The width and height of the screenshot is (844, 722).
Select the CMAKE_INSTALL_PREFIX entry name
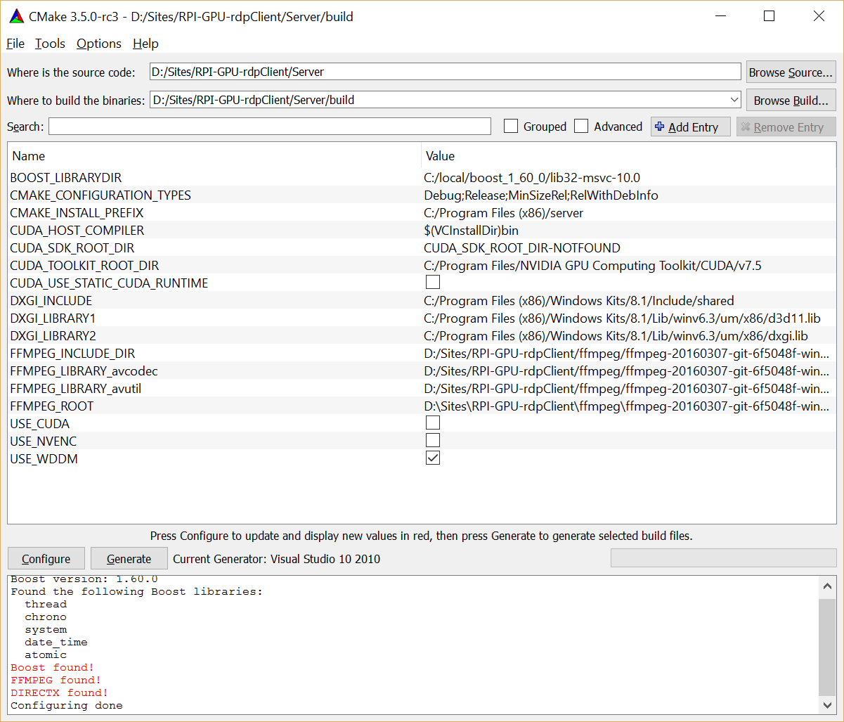point(77,213)
